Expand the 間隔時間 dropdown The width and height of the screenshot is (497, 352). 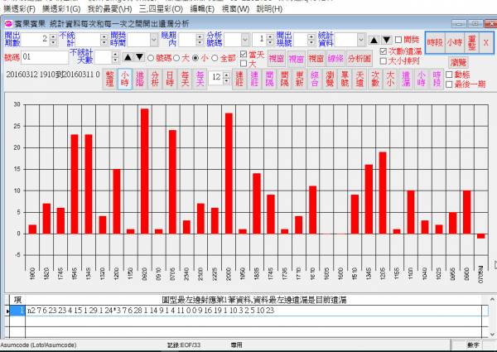(154, 39)
